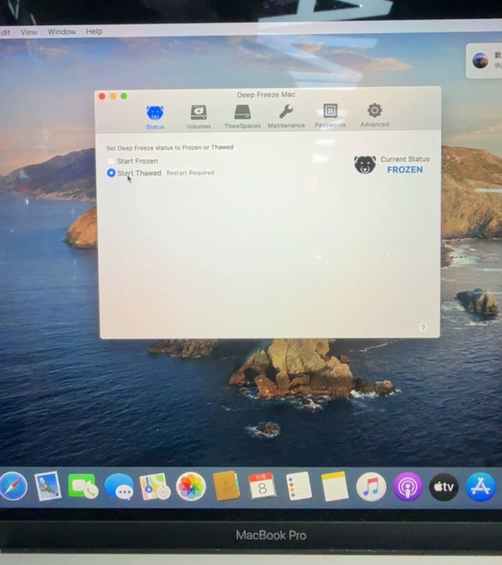Image resolution: width=502 pixels, height=565 pixels.
Task: Launch Podcasts from the Dock
Action: tap(407, 487)
